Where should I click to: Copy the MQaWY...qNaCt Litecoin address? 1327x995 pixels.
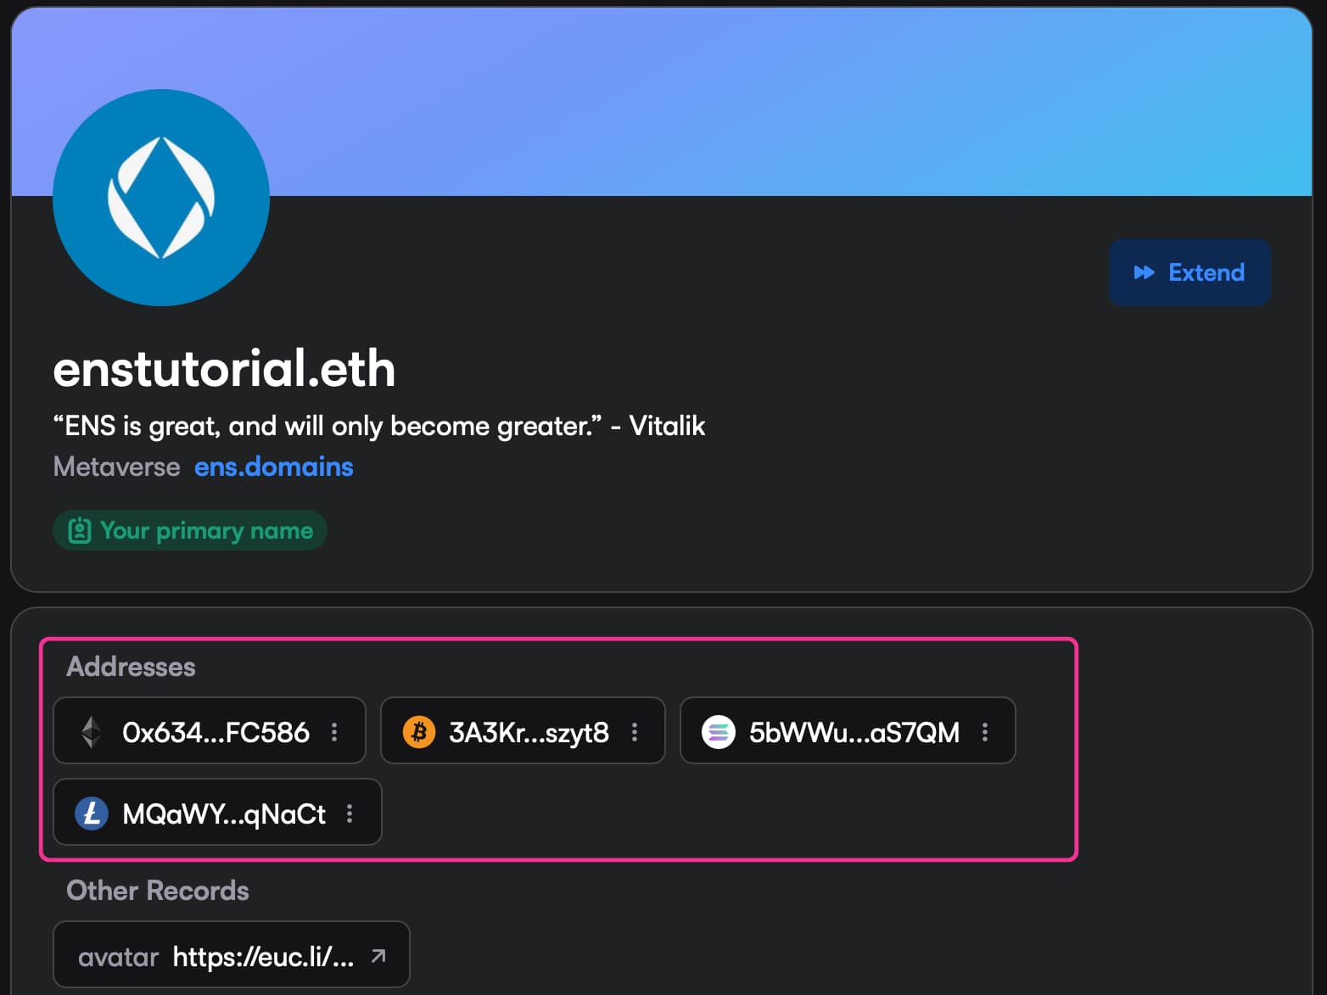coord(224,813)
